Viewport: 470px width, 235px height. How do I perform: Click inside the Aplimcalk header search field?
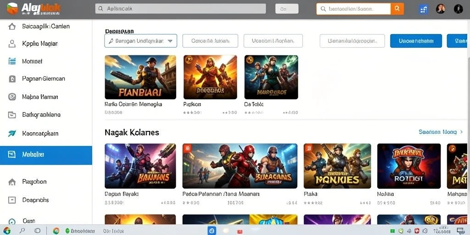click(180, 9)
